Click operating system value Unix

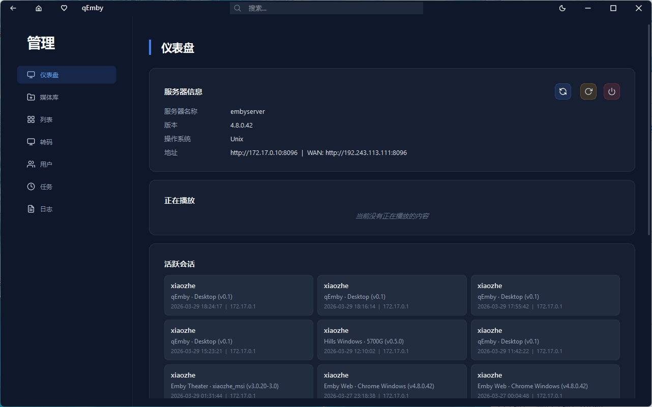tap(237, 139)
